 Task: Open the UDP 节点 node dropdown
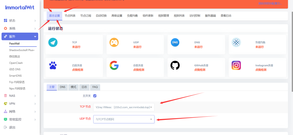[124, 119]
